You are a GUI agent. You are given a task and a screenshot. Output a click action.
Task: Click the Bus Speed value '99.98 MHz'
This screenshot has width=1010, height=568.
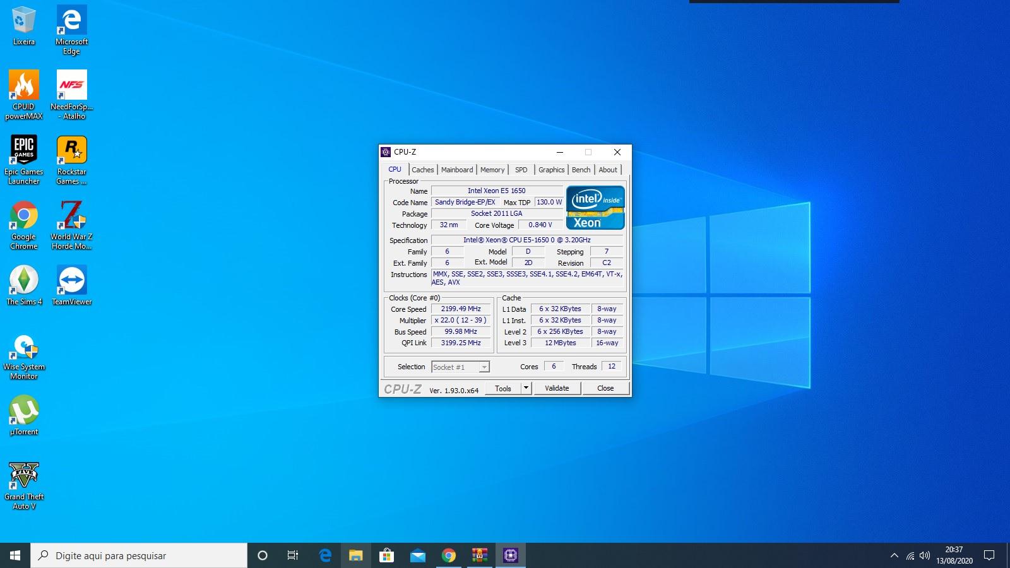click(461, 331)
